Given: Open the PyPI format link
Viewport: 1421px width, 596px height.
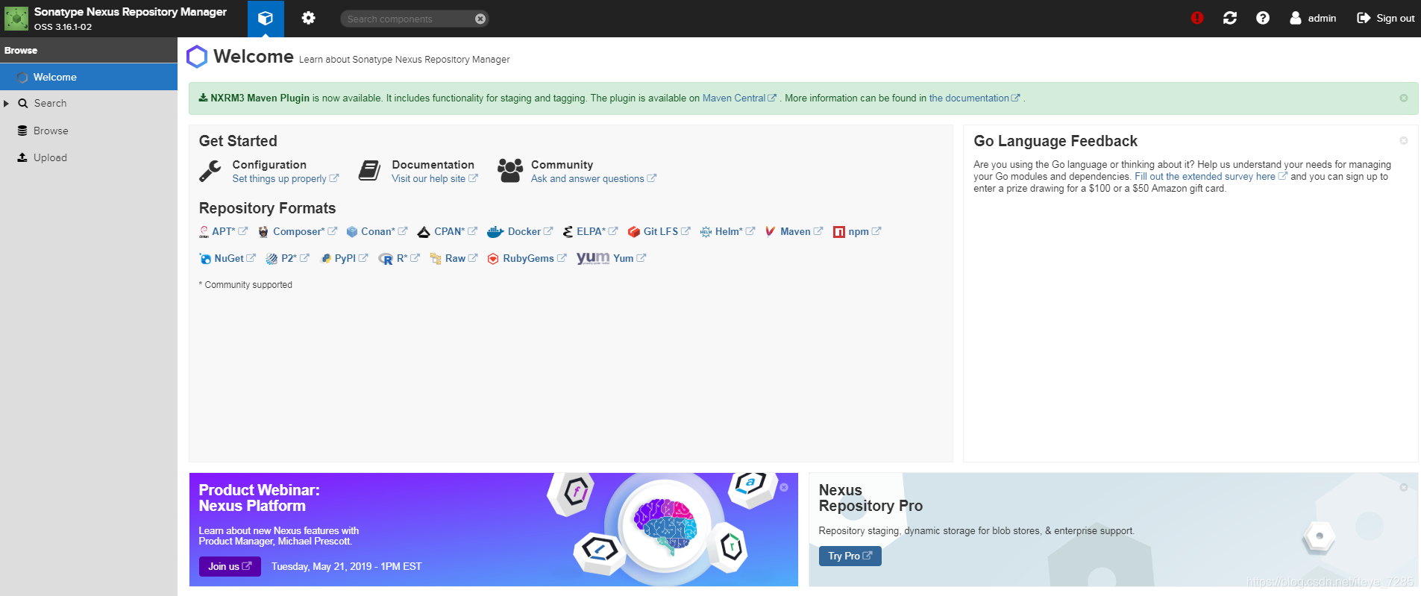Looking at the screenshot, I should click(351, 259).
